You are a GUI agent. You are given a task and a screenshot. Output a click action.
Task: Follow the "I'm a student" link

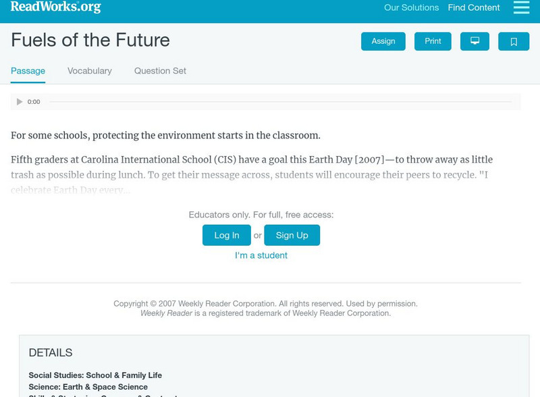pos(261,255)
